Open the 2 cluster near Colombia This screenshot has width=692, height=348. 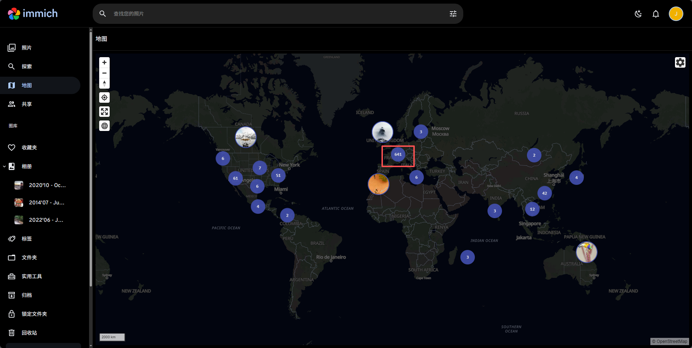(x=287, y=215)
